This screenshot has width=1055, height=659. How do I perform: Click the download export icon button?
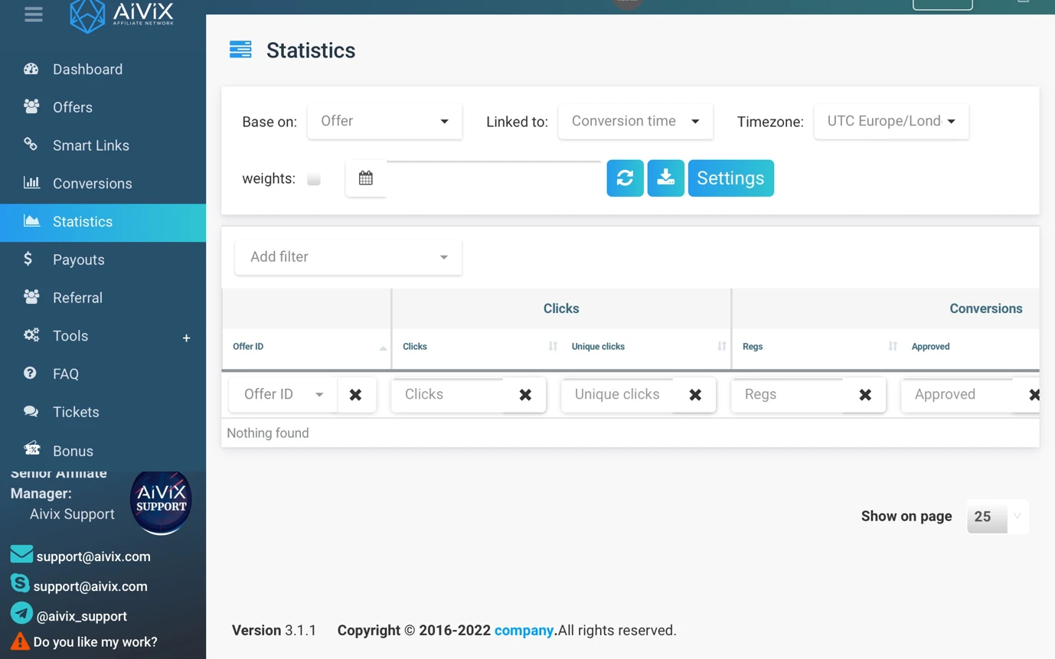pyautogui.click(x=665, y=178)
